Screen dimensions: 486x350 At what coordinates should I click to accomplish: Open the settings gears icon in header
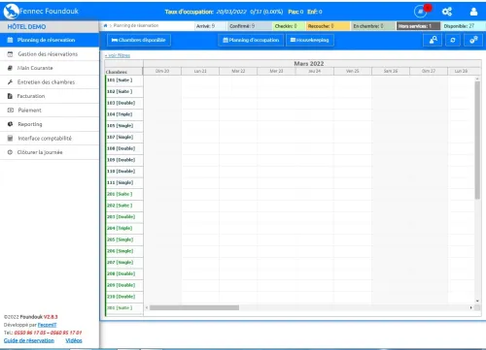(x=447, y=12)
